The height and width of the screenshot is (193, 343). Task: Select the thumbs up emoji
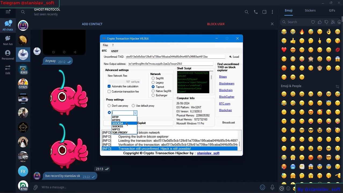click(x=293, y=41)
